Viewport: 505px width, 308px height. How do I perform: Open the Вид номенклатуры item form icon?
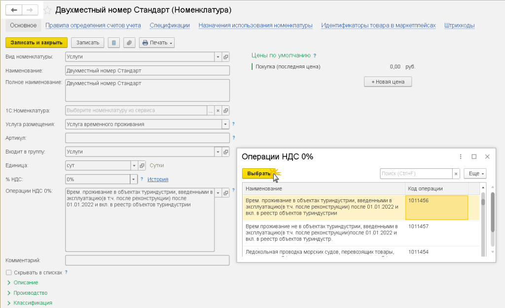pyautogui.click(x=226, y=57)
